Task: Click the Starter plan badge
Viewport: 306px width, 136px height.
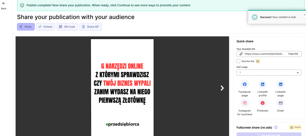Action: [x=295, y=127]
